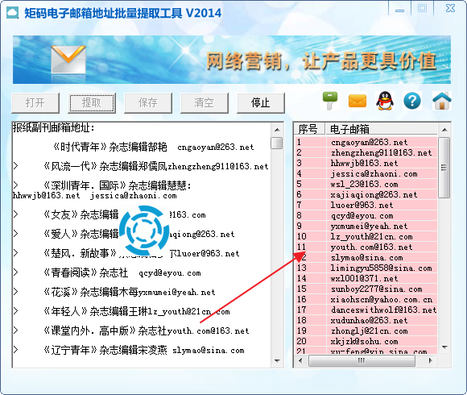Click the text pane vertical scrollbar thumb
The height and width of the screenshot is (395, 467).
pos(277,143)
